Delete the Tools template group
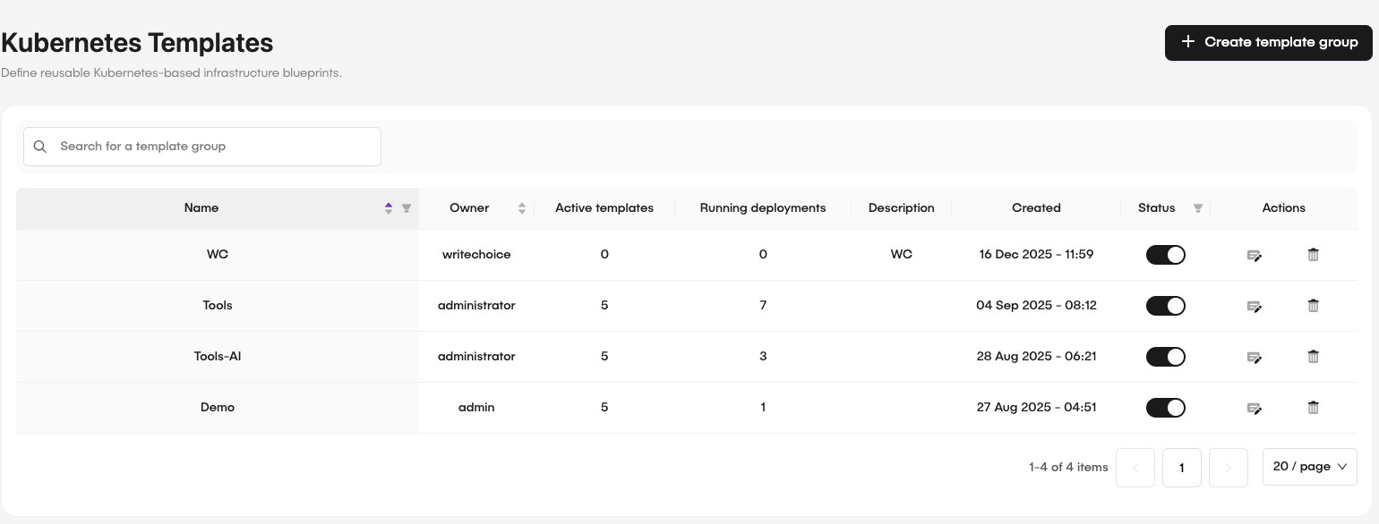Viewport: 1379px width, 524px height. 1313,306
